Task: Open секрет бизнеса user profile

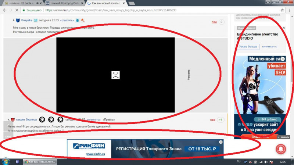Action: click(26, 119)
